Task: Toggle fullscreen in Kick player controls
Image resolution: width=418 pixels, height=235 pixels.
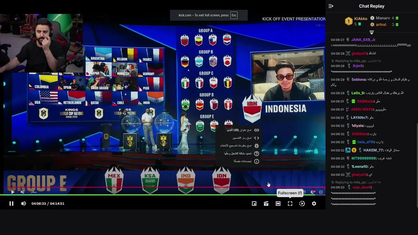Action: pos(290,203)
